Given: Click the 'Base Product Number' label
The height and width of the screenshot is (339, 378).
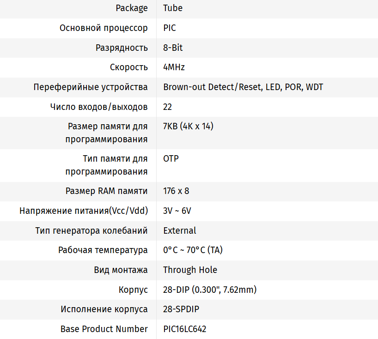Looking at the screenshot, I should [104, 329].
